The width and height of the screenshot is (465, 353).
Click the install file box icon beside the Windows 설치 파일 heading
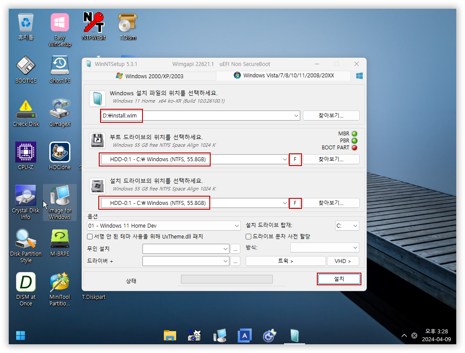click(x=97, y=98)
